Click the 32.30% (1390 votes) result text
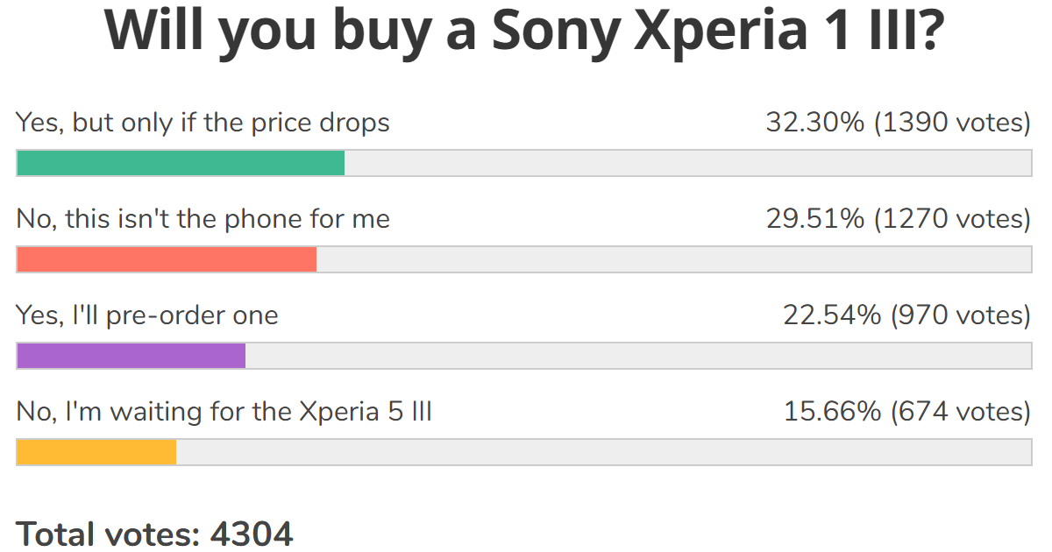 [x=899, y=122]
